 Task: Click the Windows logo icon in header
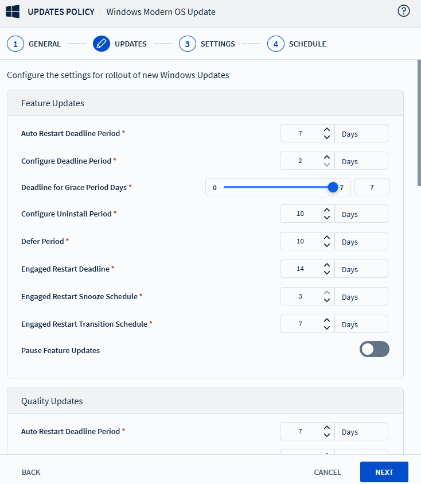click(x=13, y=11)
